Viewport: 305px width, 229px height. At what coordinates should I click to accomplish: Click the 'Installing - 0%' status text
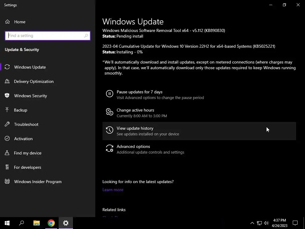(x=130, y=52)
